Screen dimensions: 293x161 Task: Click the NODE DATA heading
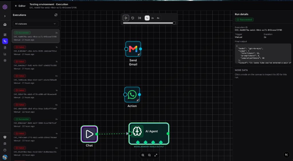(x=241, y=70)
